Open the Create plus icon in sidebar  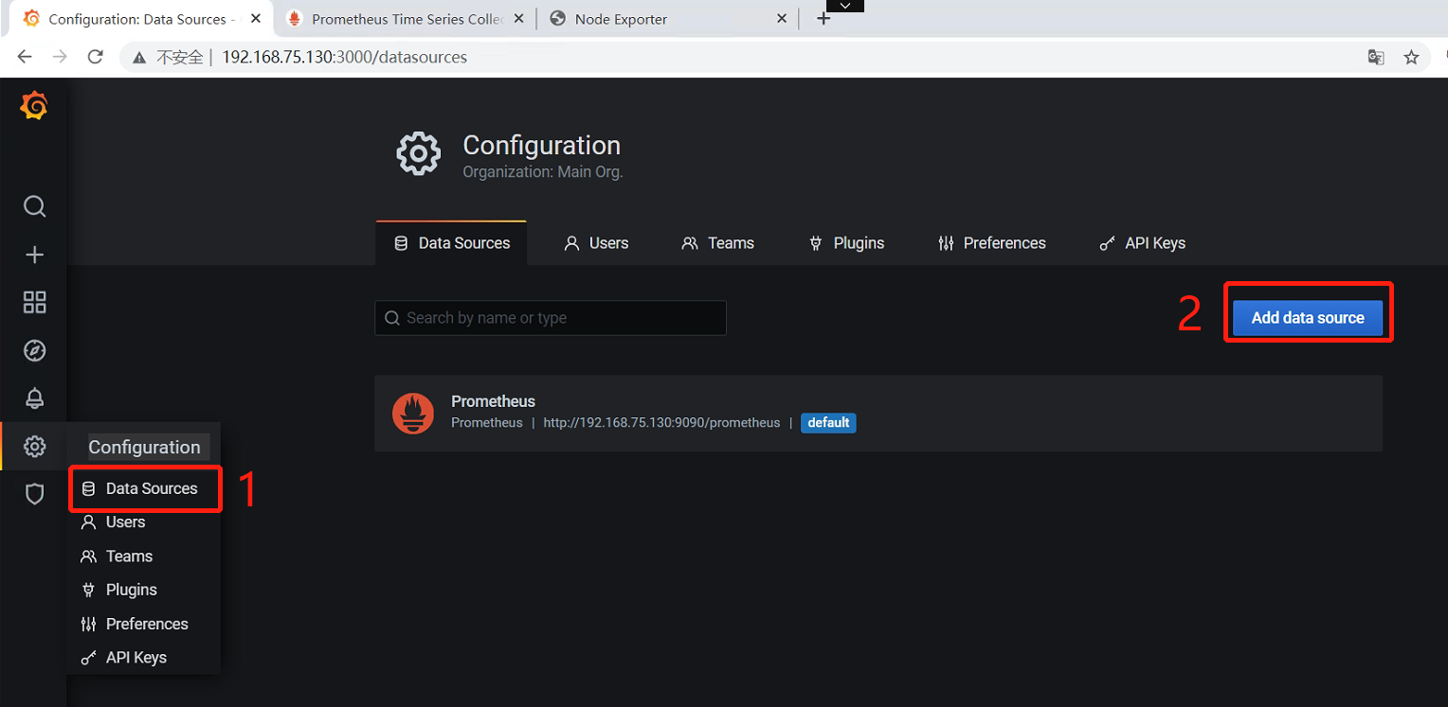coord(34,255)
